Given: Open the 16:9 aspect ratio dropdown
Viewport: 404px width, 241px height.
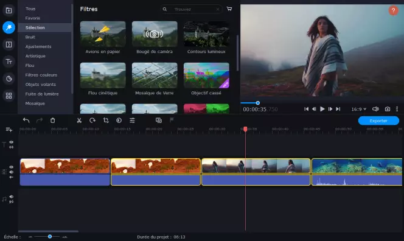Looking at the screenshot, I should 358,109.
